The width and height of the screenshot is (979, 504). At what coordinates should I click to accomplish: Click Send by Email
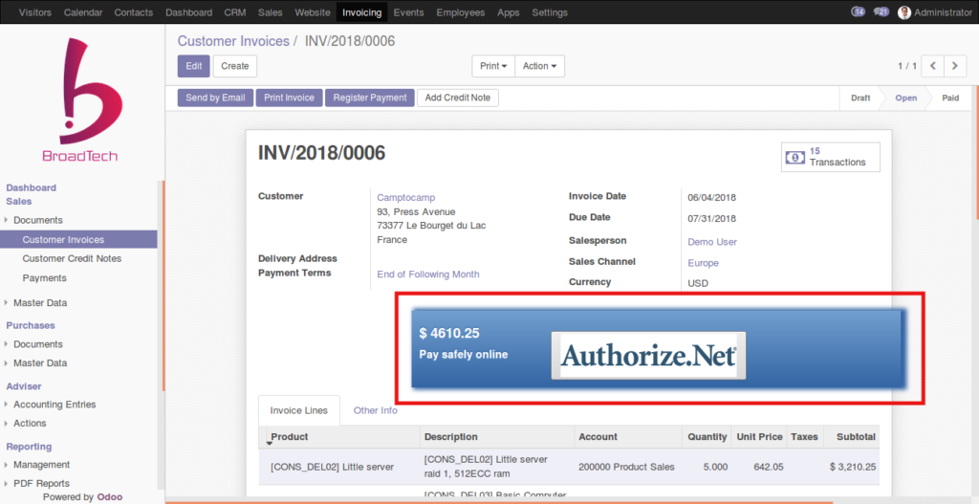click(215, 98)
